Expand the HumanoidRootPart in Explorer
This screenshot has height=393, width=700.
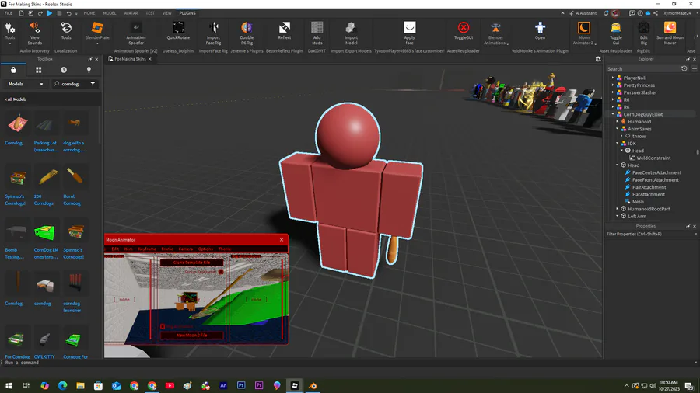618,209
